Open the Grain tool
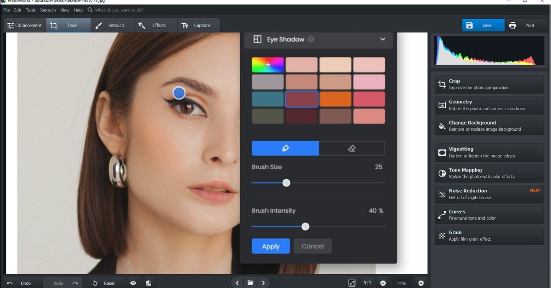The image size is (551, 288). pos(489,236)
